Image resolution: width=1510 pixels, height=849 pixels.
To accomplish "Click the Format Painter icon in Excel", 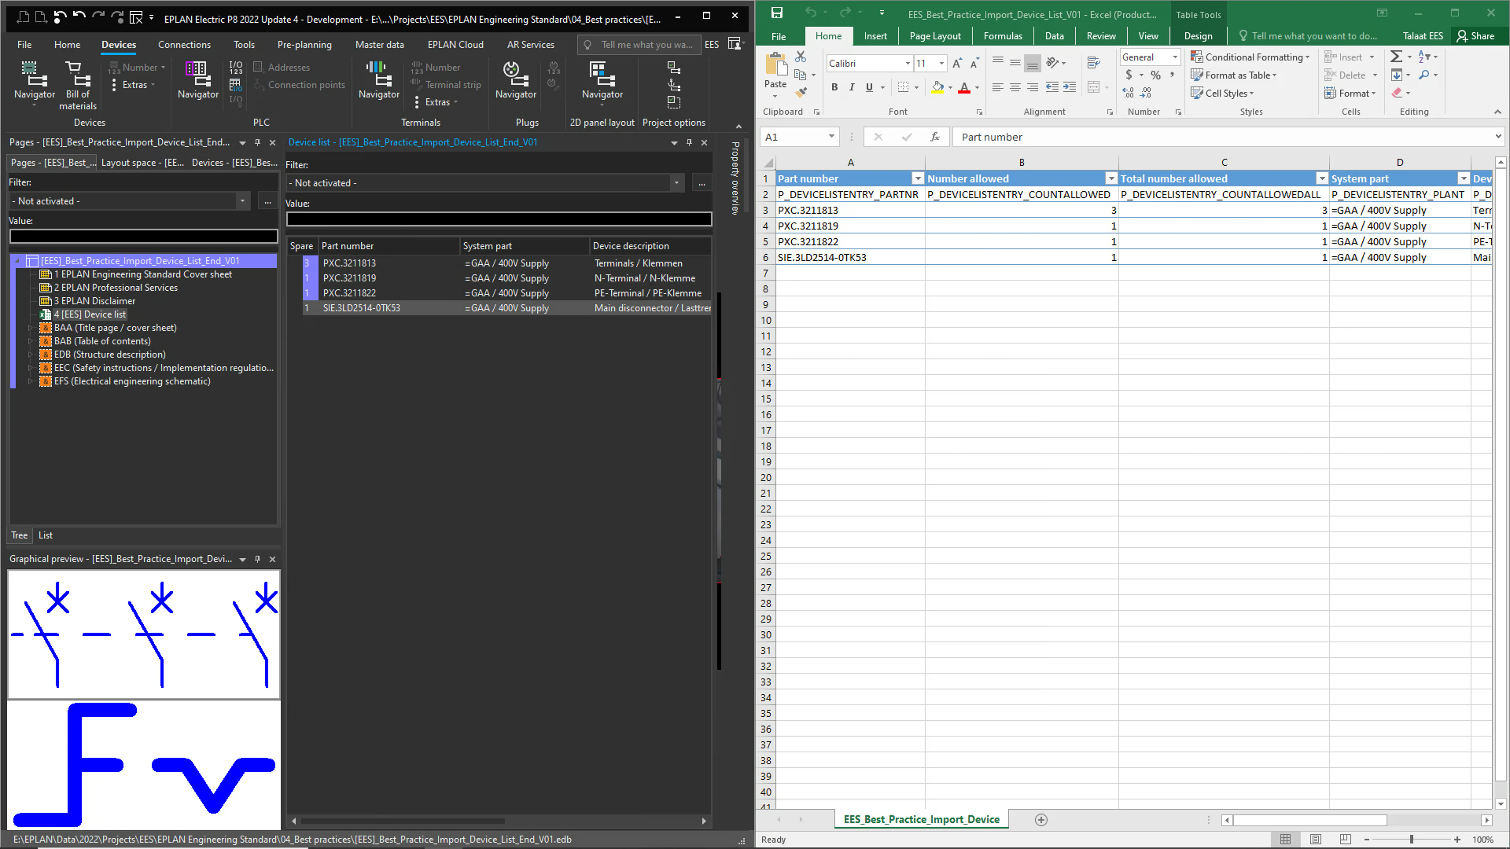I will [x=801, y=93].
